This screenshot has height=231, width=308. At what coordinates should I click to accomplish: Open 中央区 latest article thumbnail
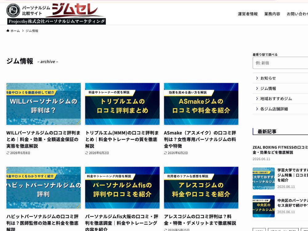click(x=264, y=206)
